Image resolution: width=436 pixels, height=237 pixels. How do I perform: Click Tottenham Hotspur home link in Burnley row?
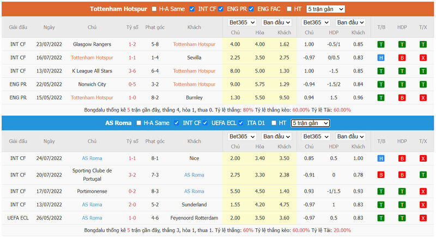click(x=92, y=98)
